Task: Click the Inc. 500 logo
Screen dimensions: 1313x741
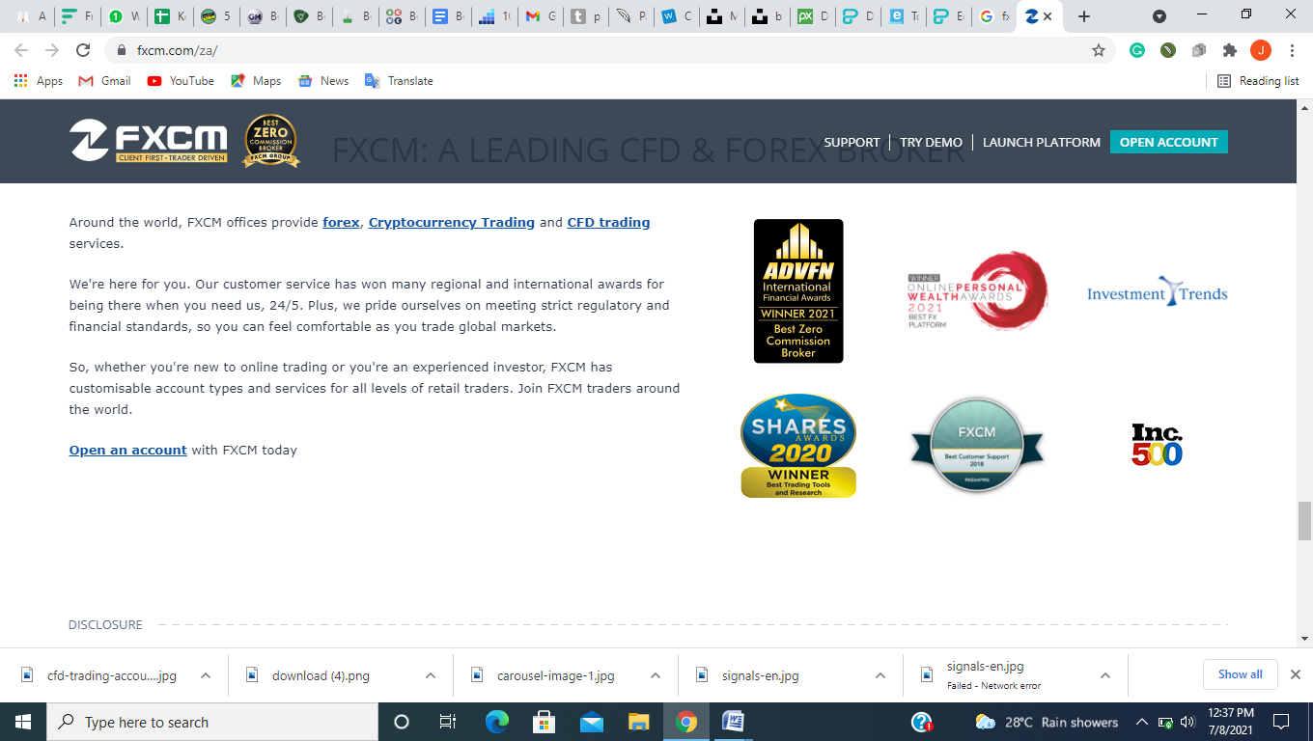Action: (1158, 445)
